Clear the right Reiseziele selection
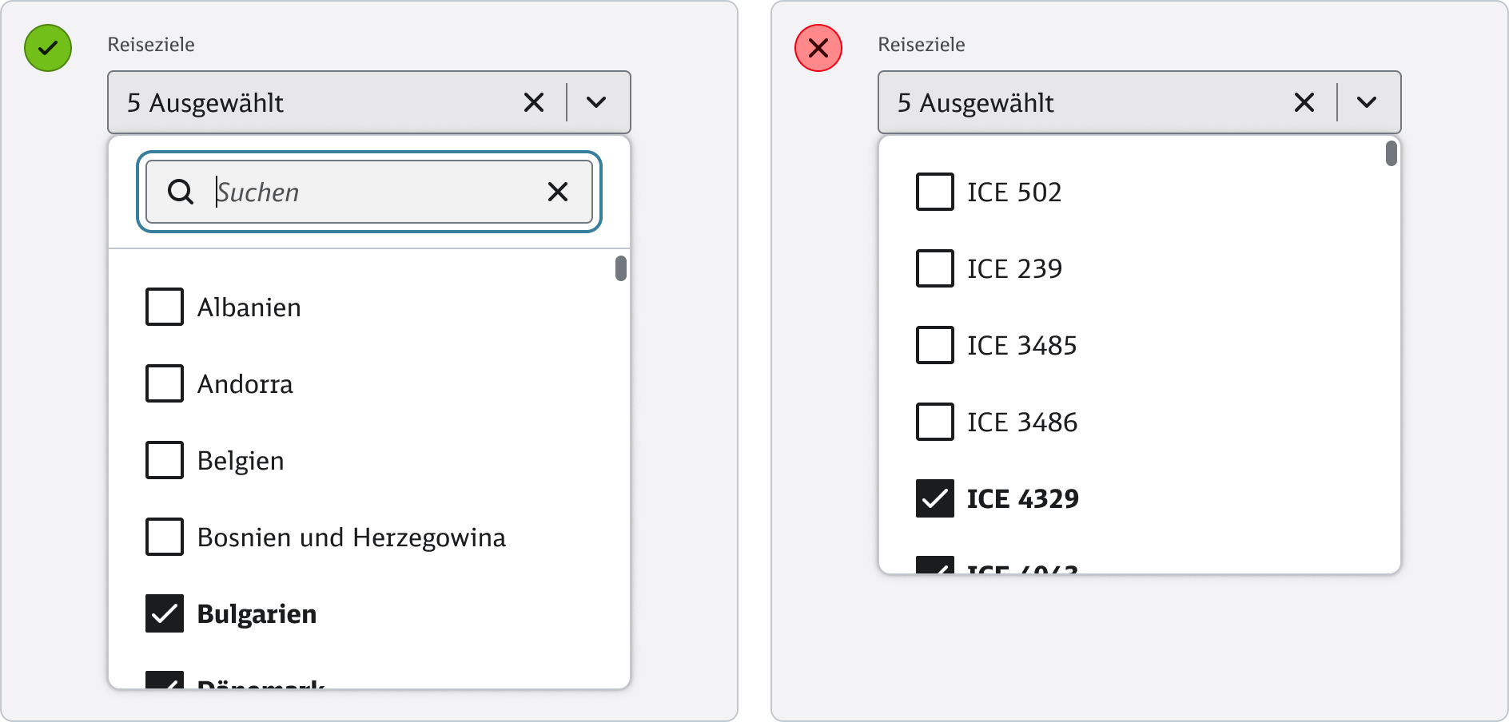 [1304, 102]
